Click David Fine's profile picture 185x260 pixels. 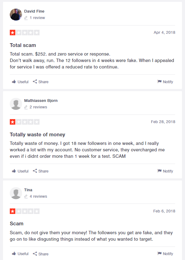pyautogui.click(x=16, y=14)
